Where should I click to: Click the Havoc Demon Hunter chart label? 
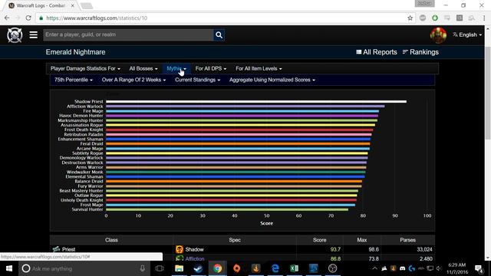[x=81, y=116]
